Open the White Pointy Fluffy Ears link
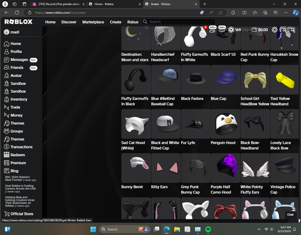Image resolution: width=301 pixels, height=235 pixels. click(252, 189)
